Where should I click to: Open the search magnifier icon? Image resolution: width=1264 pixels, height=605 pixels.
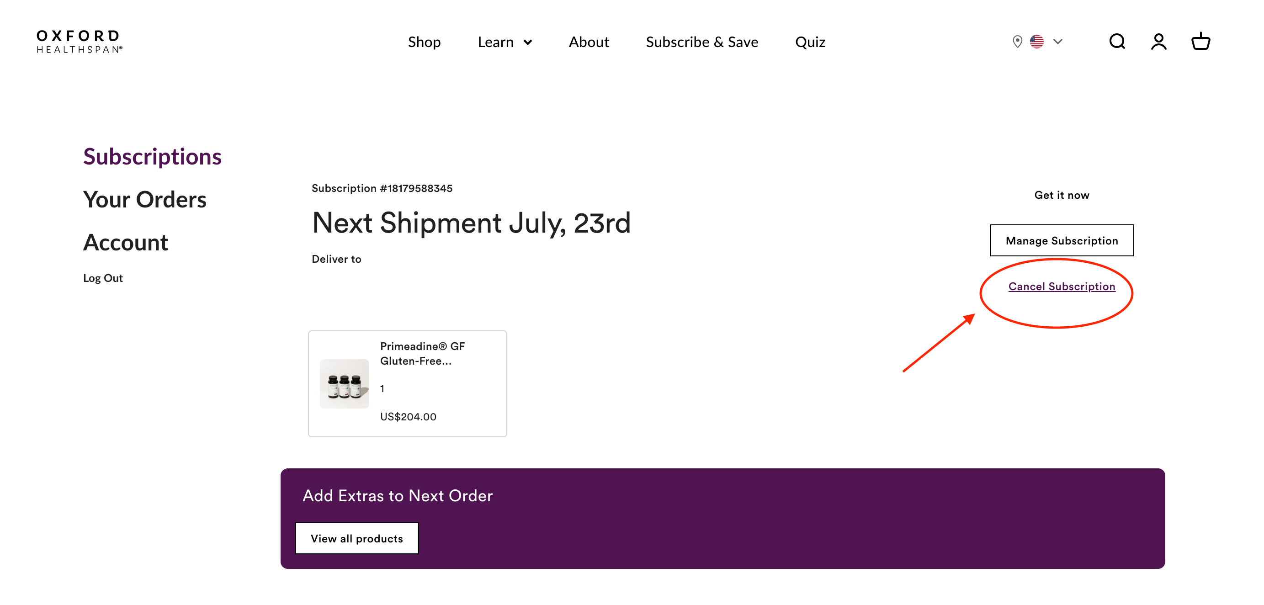[x=1117, y=42]
